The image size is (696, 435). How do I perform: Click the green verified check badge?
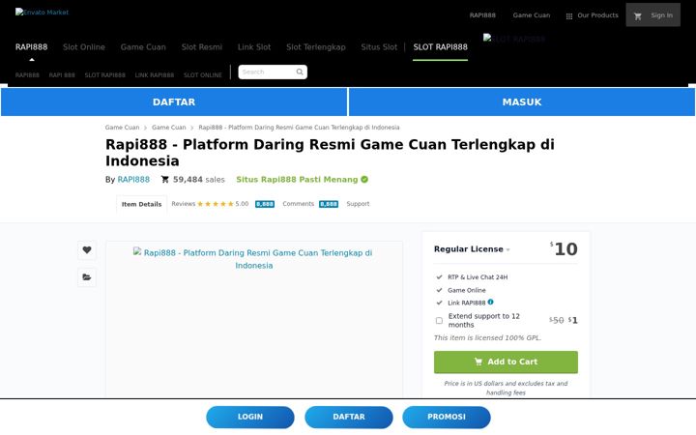click(364, 180)
